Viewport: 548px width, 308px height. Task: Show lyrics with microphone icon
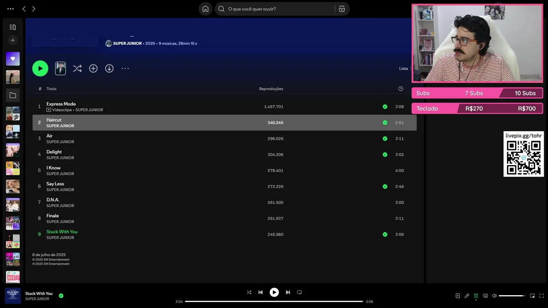tap(467, 296)
